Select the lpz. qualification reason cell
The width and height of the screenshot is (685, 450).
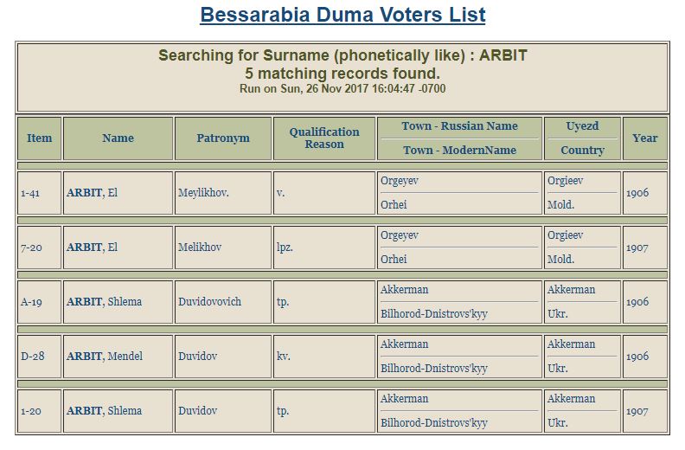pyautogui.click(x=285, y=247)
